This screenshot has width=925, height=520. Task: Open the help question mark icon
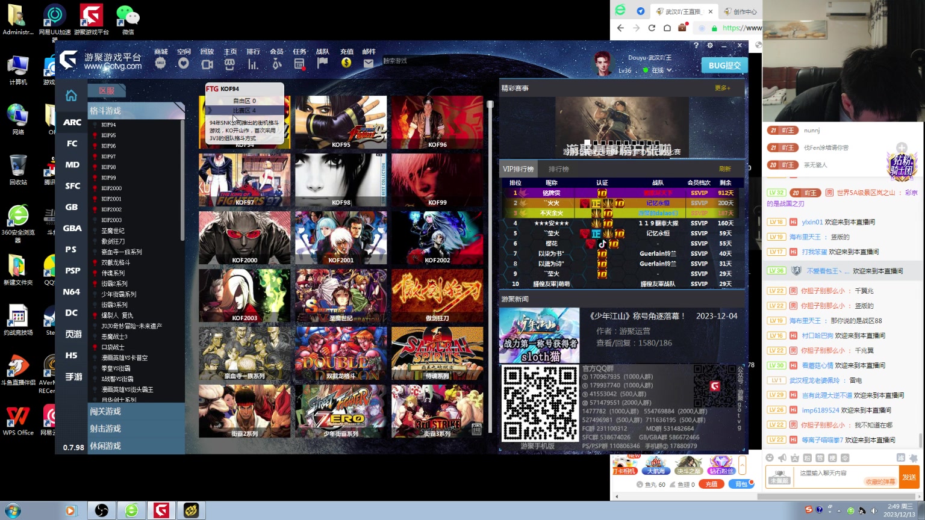pyautogui.click(x=696, y=45)
